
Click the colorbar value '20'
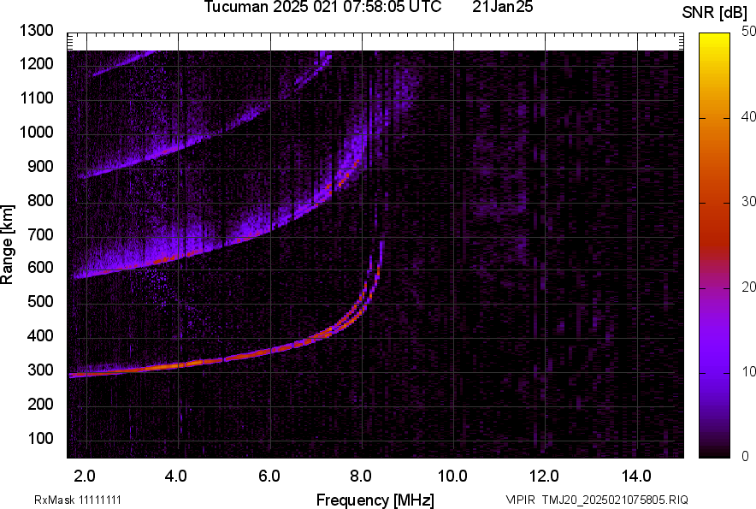coord(748,287)
